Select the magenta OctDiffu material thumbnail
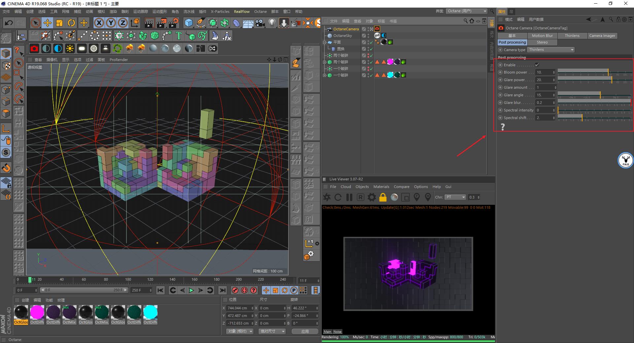 37,313
